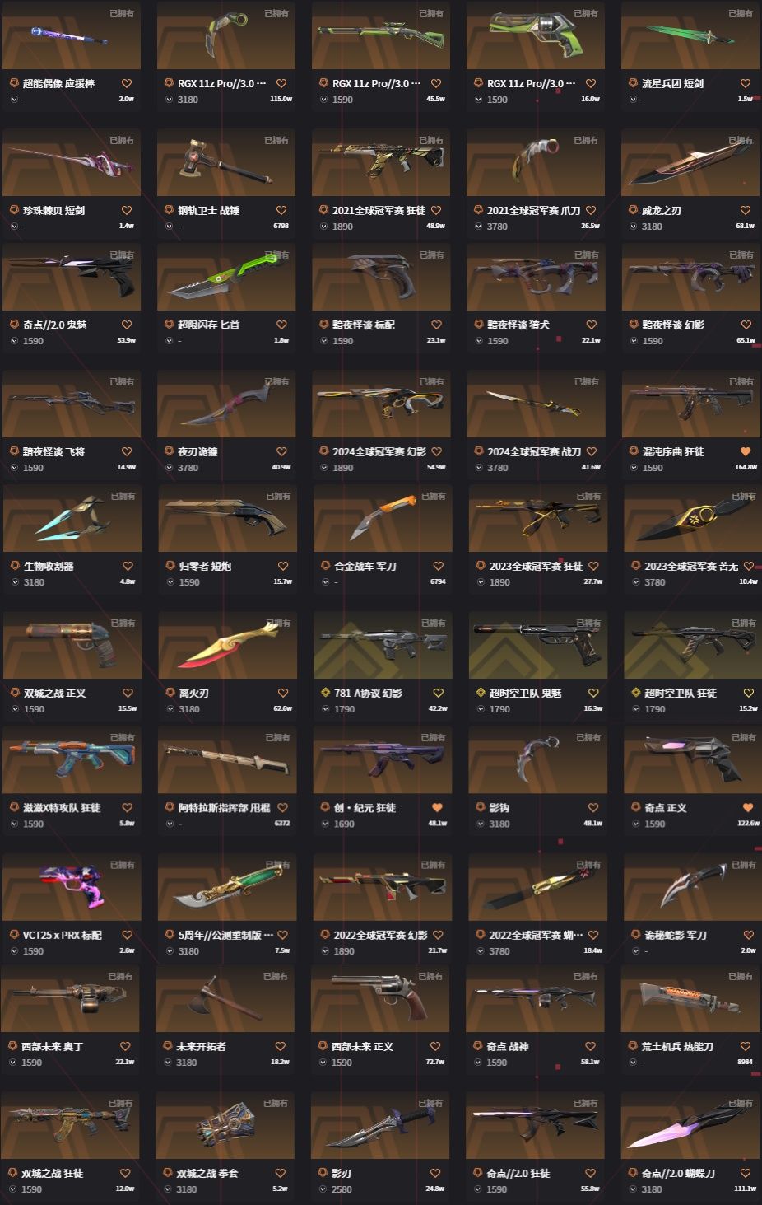Click the tier icon beside 夜刃诡镰
This screenshot has height=1205, width=762.
point(170,451)
